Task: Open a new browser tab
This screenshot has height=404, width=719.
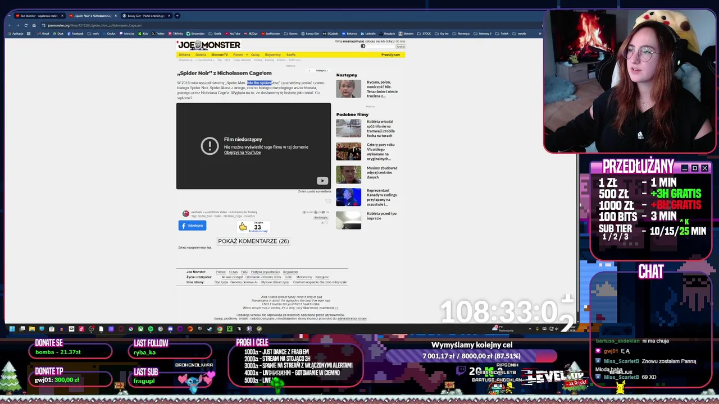Action: (177, 16)
